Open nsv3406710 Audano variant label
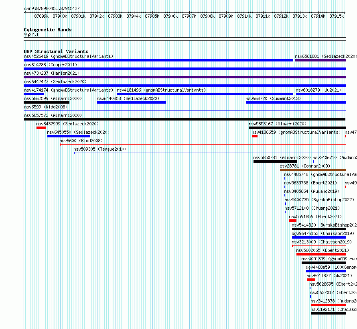 [335, 157]
